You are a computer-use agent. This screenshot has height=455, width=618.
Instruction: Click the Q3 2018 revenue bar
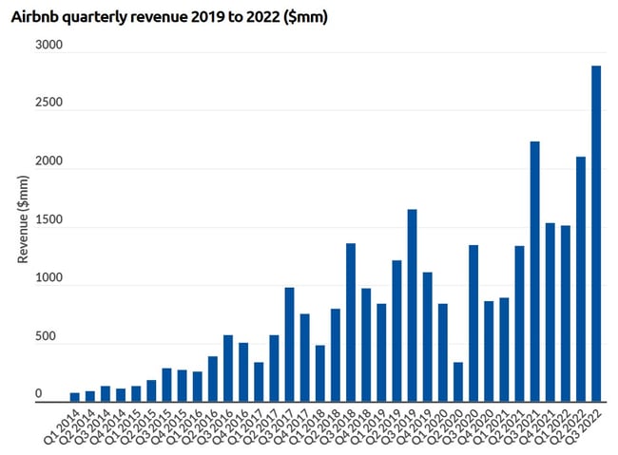click(x=351, y=323)
